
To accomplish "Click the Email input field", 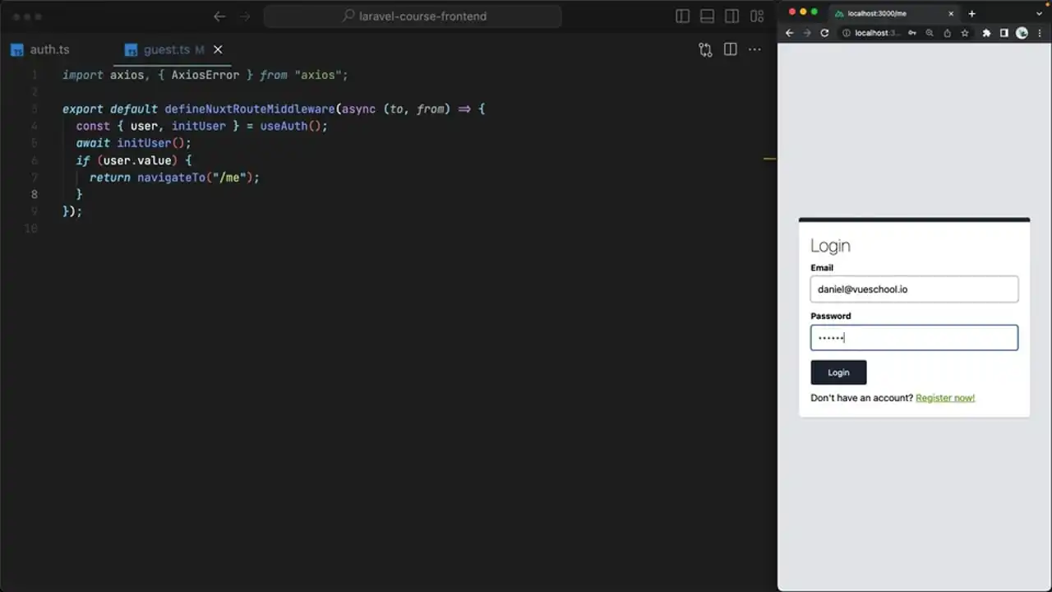I will tap(914, 289).
